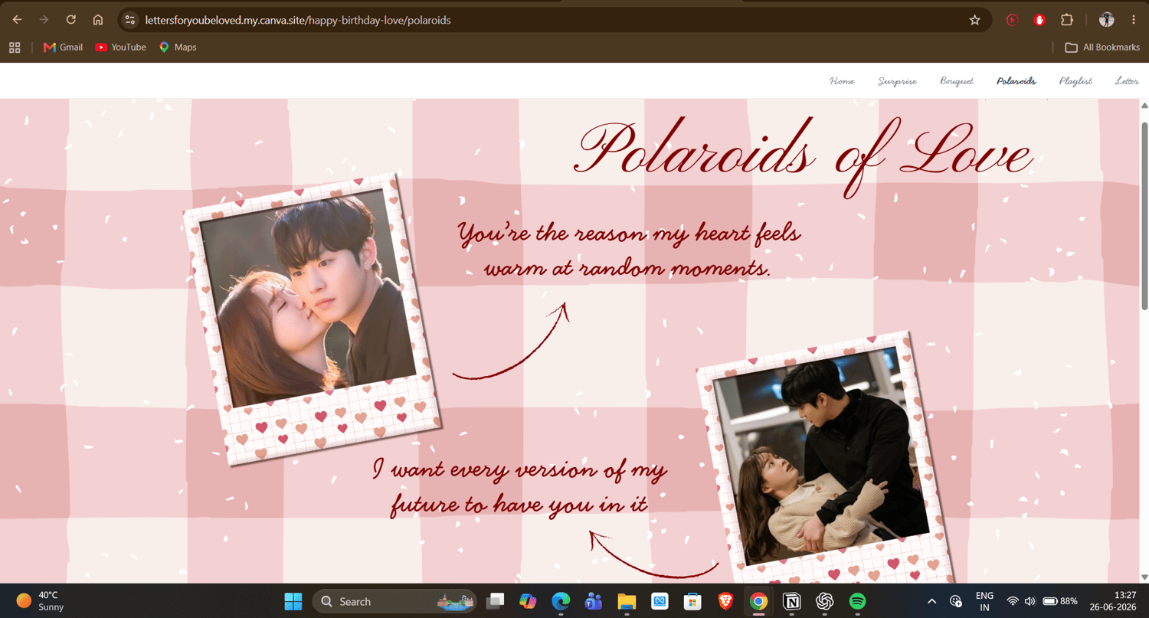The width and height of the screenshot is (1149, 618).
Task: Open the apps grid in bookmarks bar
Action: pyautogui.click(x=15, y=47)
